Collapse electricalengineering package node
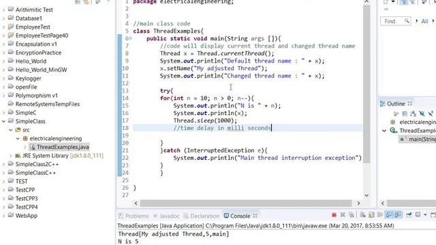 pyautogui.click(x=18, y=139)
